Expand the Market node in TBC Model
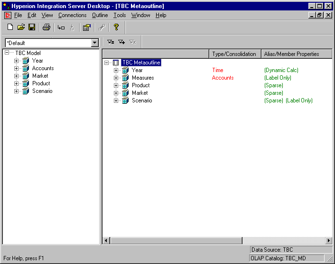 [x=17, y=76]
